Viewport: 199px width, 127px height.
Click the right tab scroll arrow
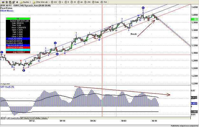tap(4, 118)
